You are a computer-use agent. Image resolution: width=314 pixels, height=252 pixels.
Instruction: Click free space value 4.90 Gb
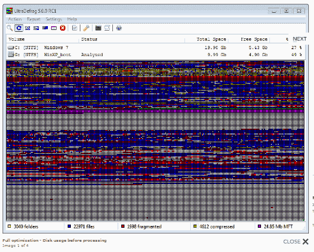(258, 55)
